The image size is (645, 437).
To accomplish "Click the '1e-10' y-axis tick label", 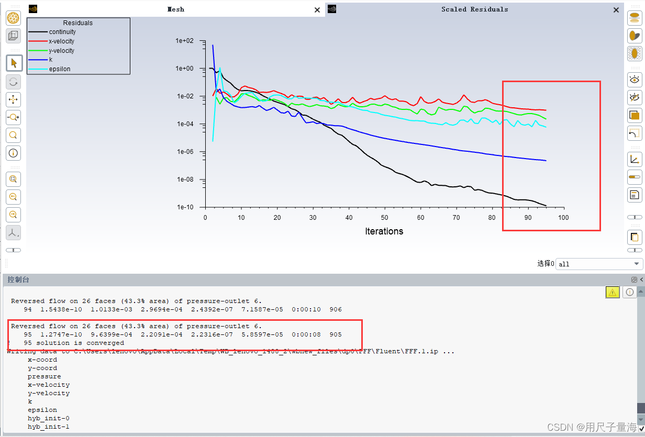I will [x=185, y=207].
